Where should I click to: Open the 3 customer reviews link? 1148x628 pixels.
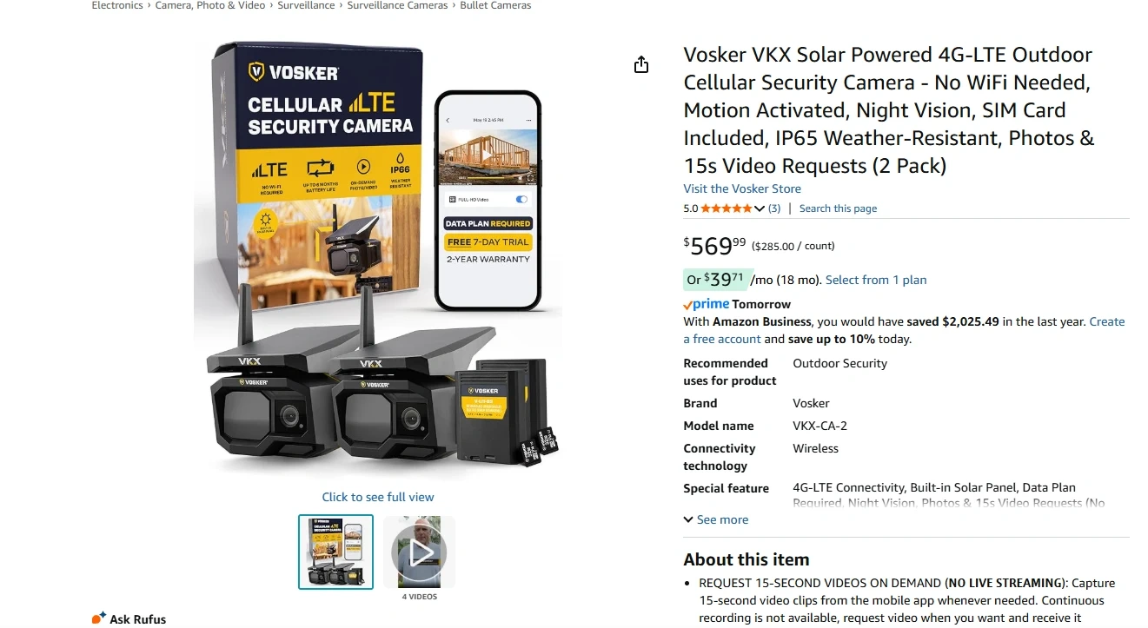tap(773, 208)
